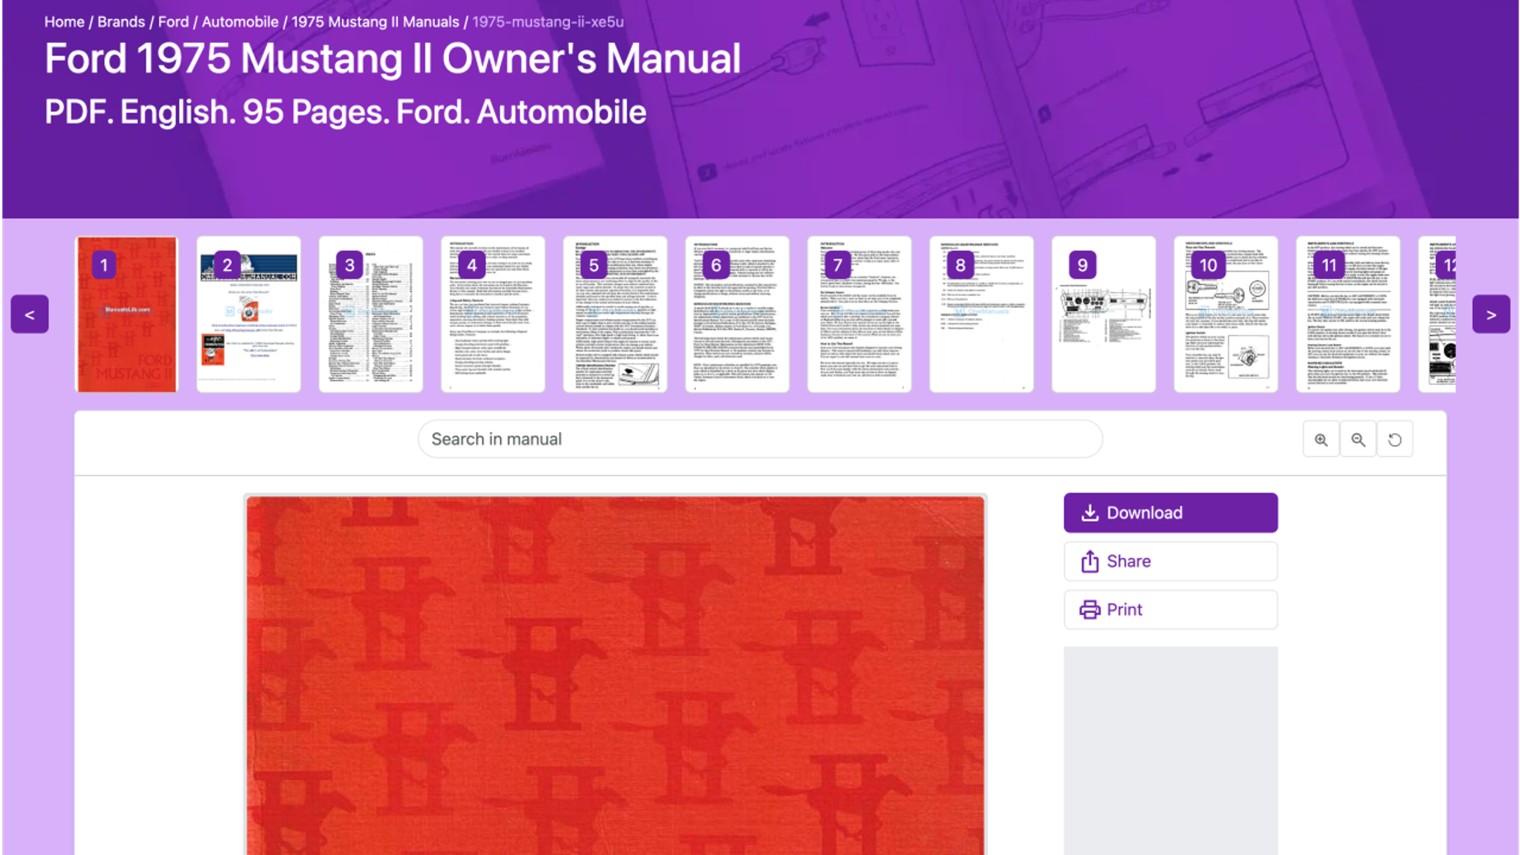Image resolution: width=1520 pixels, height=855 pixels.
Task: Open the Ford breadcrumb link
Action: tap(173, 22)
